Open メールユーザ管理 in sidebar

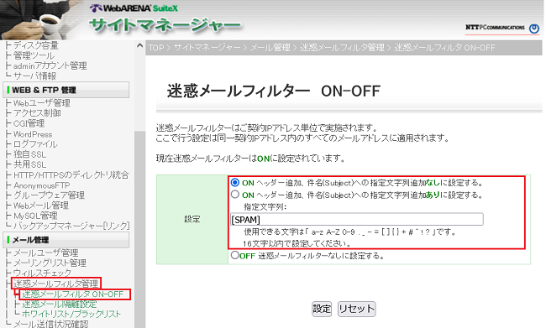[x=45, y=253]
